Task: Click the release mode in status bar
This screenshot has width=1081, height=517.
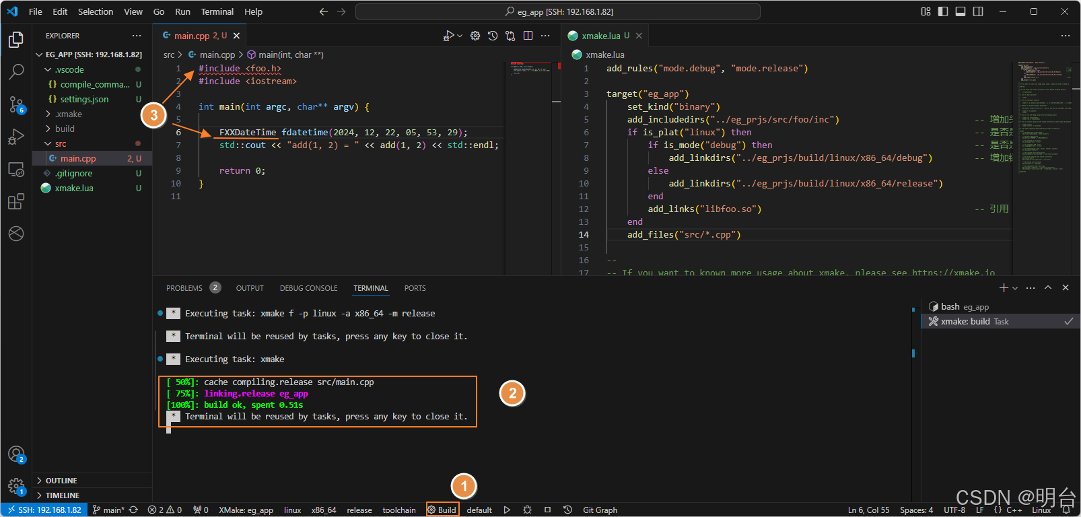Action: [359, 510]
